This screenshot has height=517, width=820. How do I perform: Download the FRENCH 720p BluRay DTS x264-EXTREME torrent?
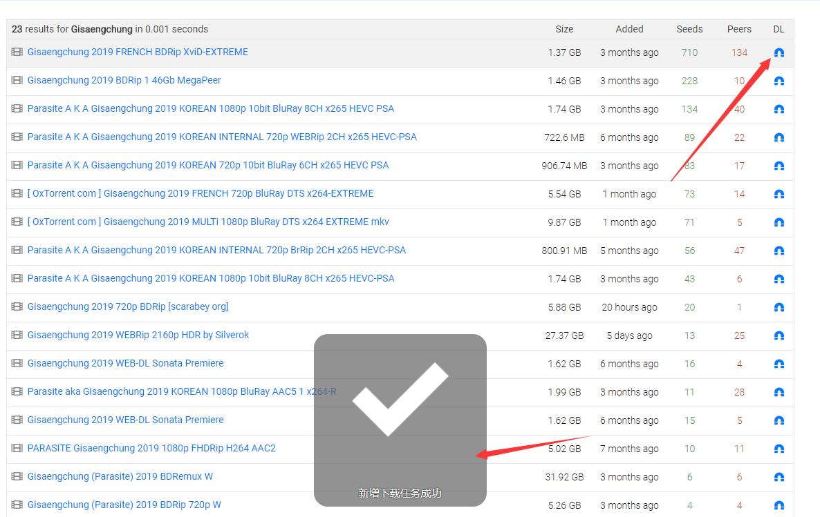click(x=779, y=194)
